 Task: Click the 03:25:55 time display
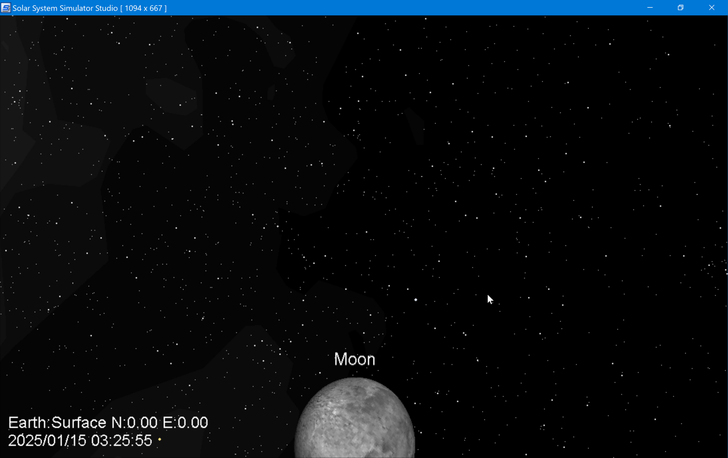point(121,441)
